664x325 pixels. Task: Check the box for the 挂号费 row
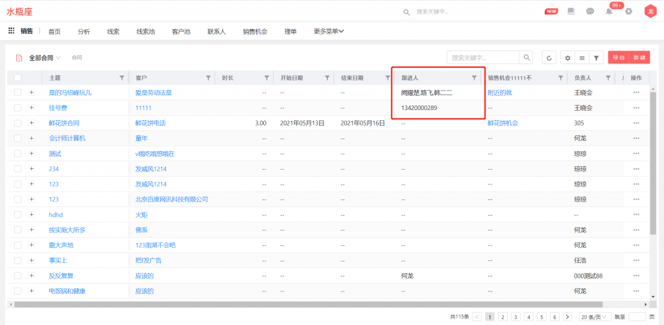pos(18,107)
